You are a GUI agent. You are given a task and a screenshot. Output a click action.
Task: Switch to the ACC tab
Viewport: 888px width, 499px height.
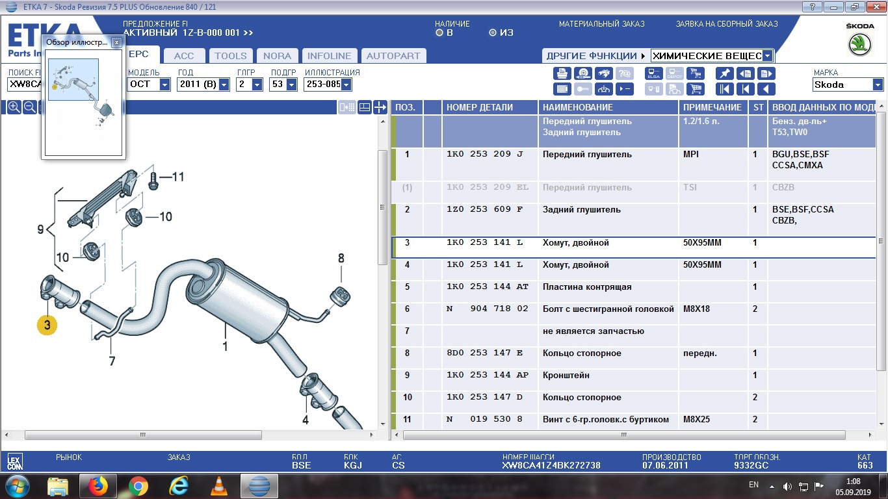(184, 56)
